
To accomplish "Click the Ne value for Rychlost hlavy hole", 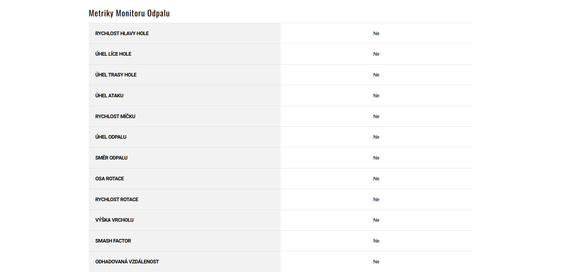I will tap(376, 33).
